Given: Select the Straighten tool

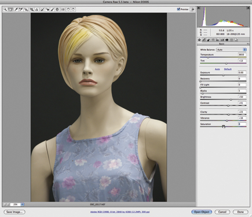Looking at the screenshot, I should click(36, 9).
